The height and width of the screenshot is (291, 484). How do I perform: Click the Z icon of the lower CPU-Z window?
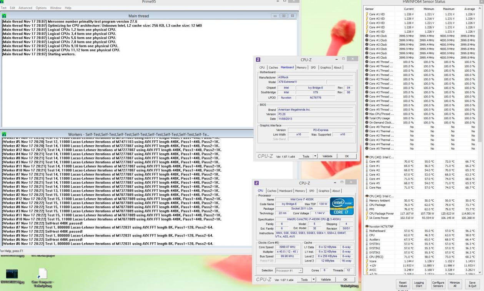point(257,184)
